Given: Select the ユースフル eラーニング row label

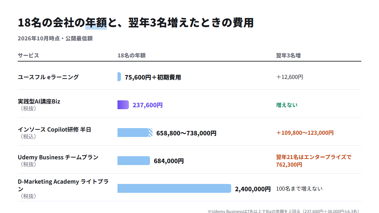Looking at the screenshot, I should coord(48,77).
